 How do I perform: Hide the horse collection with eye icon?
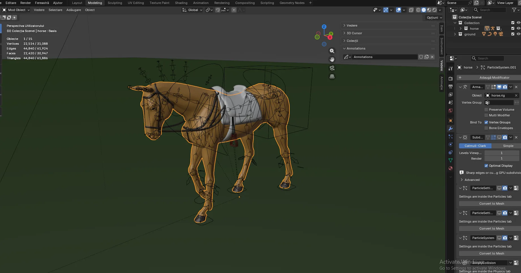[x=518, y=28]
